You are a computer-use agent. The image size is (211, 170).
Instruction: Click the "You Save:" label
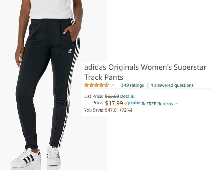coord(94,110)
